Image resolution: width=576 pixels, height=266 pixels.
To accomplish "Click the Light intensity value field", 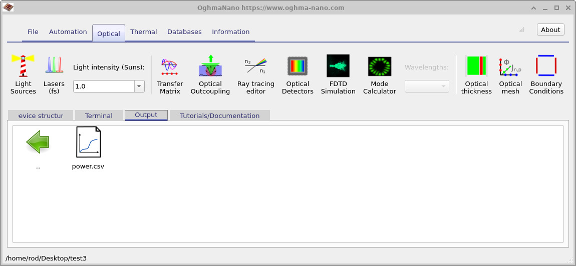I will coord(103,86).
